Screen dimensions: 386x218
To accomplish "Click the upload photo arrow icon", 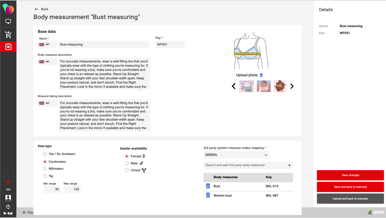I will pyautogui.click(x=261, y=75).
